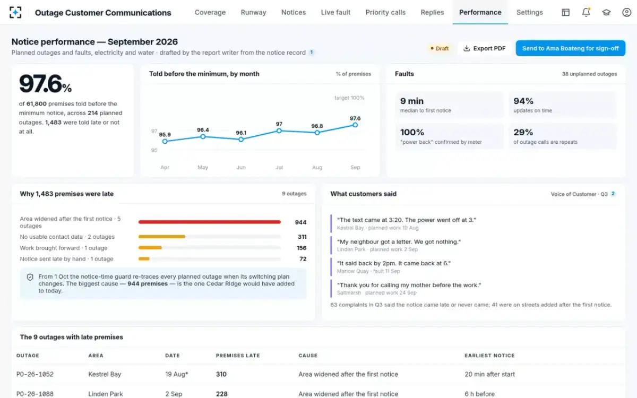Click the Aug data point 96.8
Screen dimensions: 637x398
[317, 133]
